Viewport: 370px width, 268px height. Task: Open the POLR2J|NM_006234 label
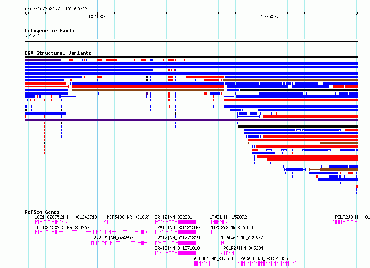click(243, 248)
